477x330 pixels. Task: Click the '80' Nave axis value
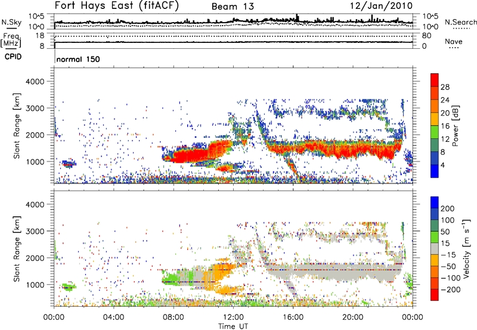[x=426, y=36]
